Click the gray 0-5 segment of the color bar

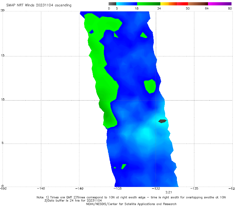112,4
